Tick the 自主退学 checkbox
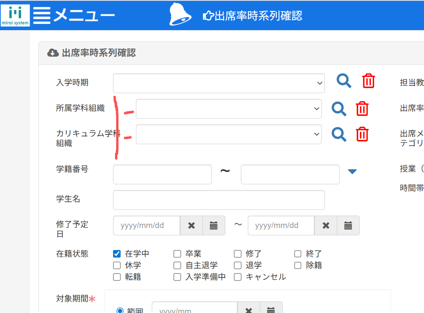Screen dimensions: 424x313 click(x=177, y=265)
